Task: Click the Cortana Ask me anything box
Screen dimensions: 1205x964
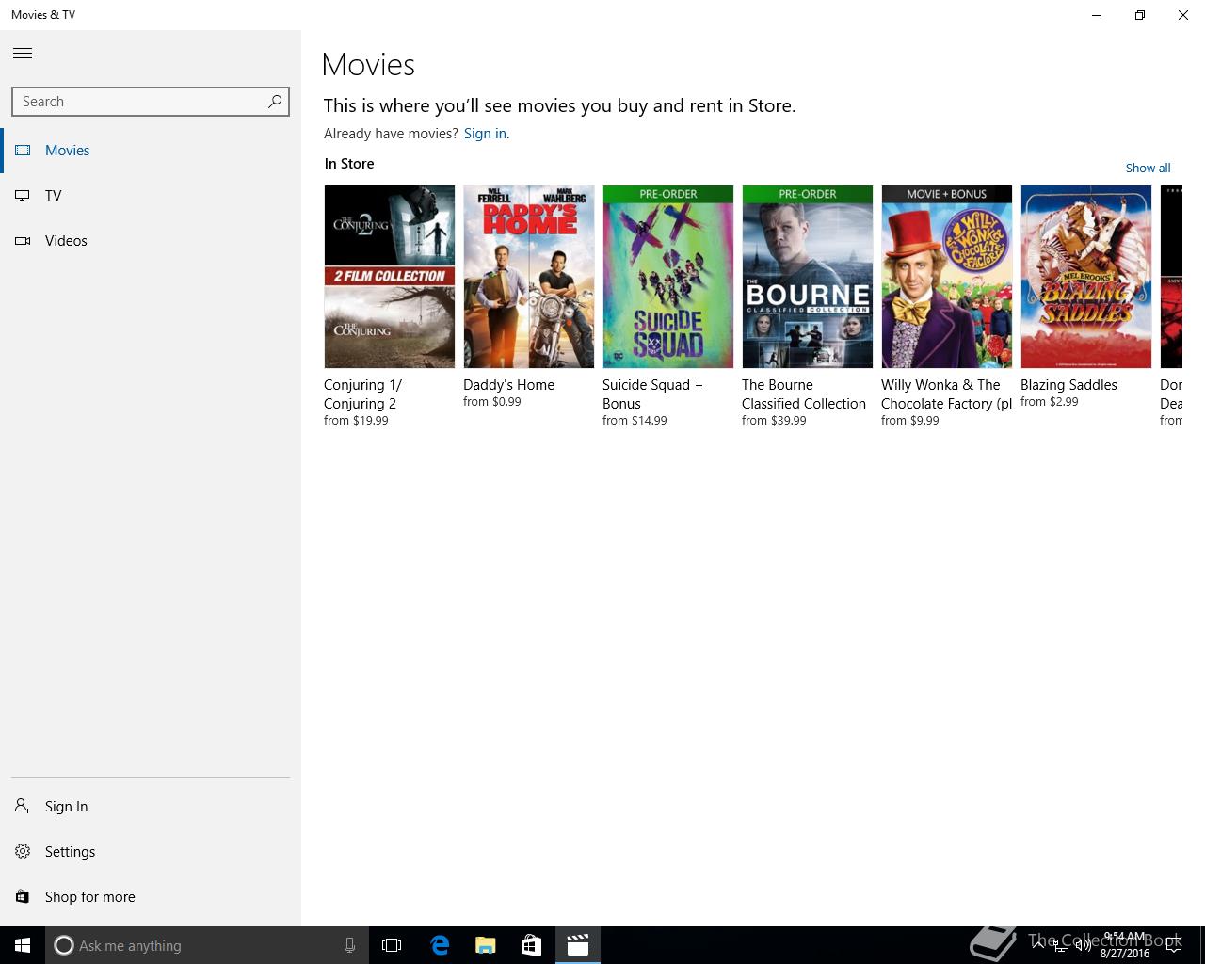Action: (x=205, y=945)
